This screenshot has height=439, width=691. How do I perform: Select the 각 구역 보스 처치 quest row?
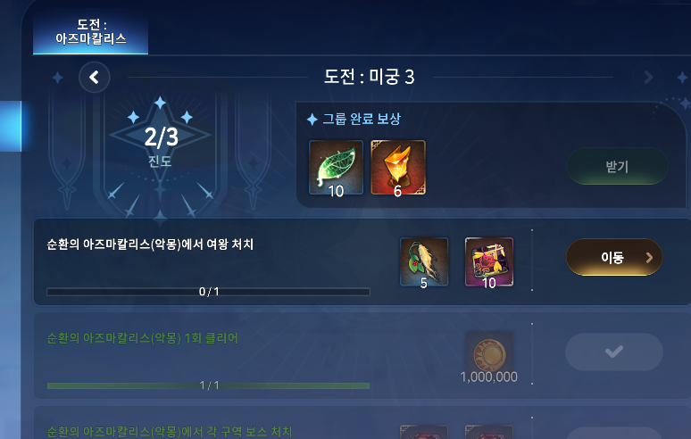(362, 423)
